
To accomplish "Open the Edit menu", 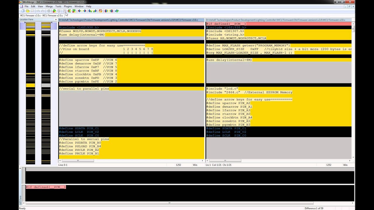I will click(x=33, y=6).
